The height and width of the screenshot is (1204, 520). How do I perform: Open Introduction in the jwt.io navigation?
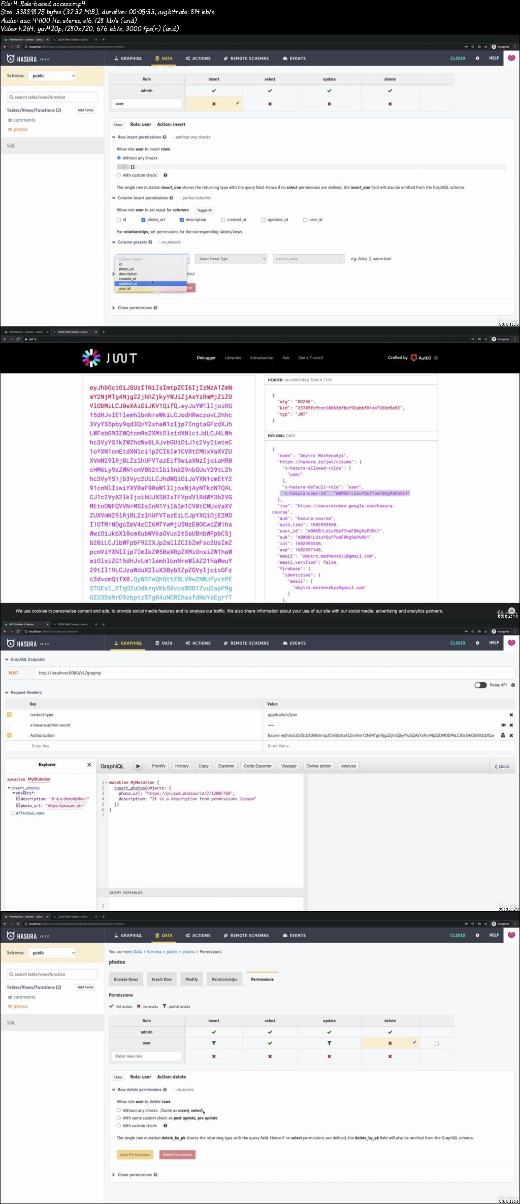click(262, 357)
